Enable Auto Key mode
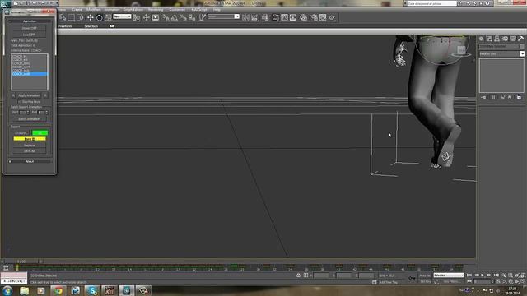 pos(425,275)
